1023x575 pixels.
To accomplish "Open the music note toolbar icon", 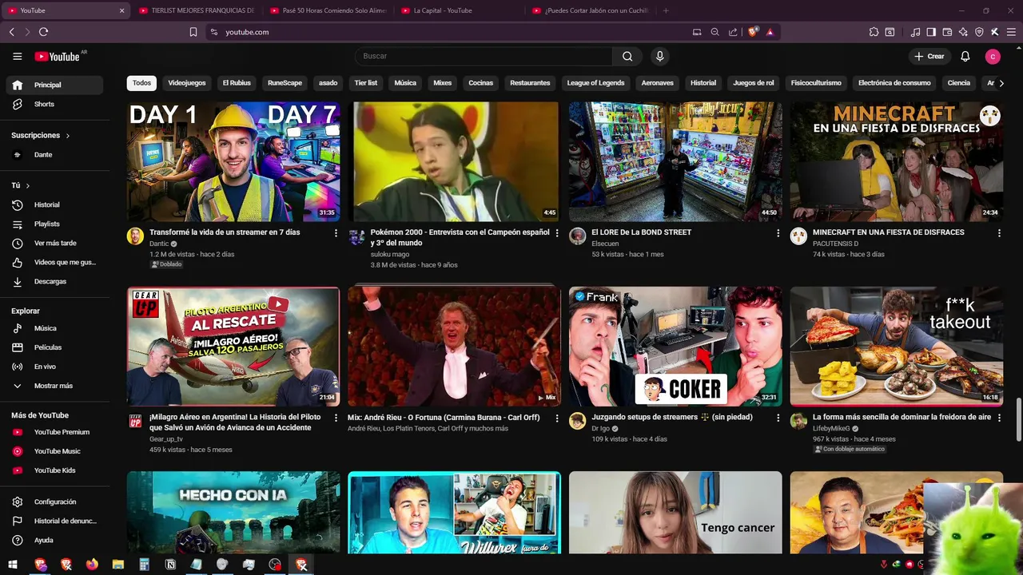I will [915, 32].
